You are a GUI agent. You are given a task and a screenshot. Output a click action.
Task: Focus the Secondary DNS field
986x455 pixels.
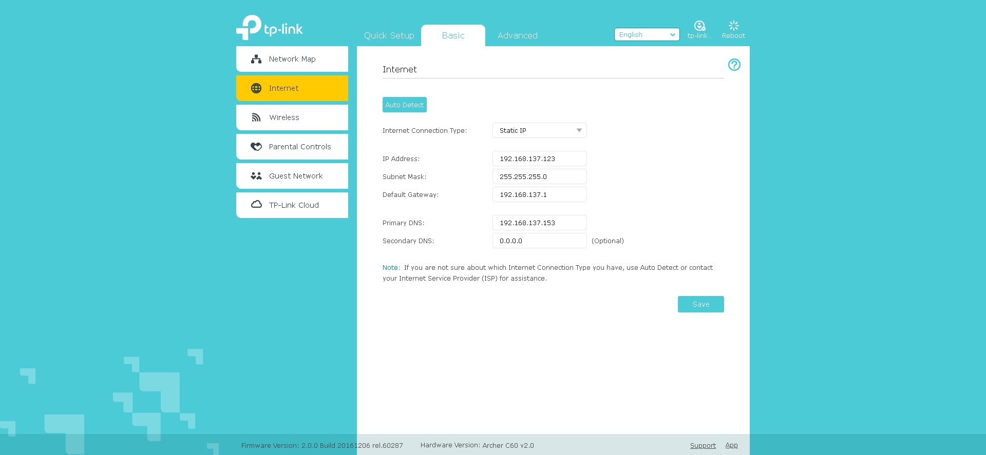pos(540,241)
